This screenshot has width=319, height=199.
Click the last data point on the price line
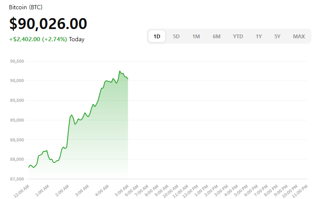(x=128, y=79)
